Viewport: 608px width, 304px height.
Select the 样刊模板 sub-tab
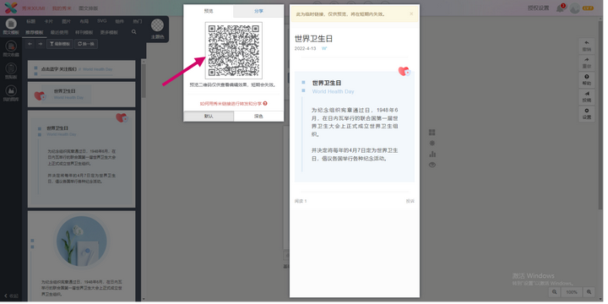coord(84,32)
